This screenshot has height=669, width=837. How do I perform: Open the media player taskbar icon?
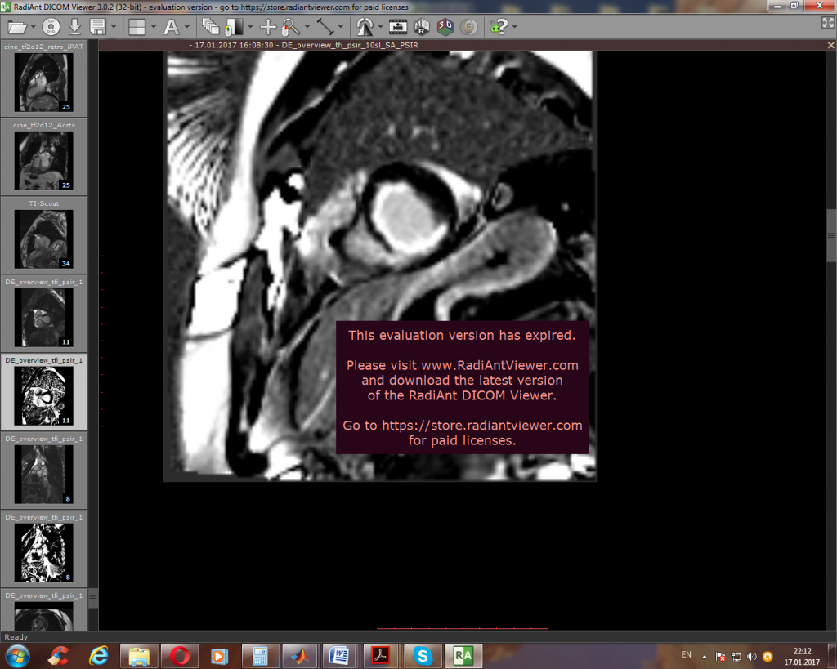click(219, 656)
